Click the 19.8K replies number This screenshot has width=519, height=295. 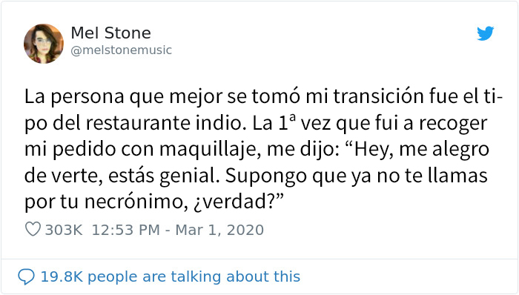coord(62,276)
